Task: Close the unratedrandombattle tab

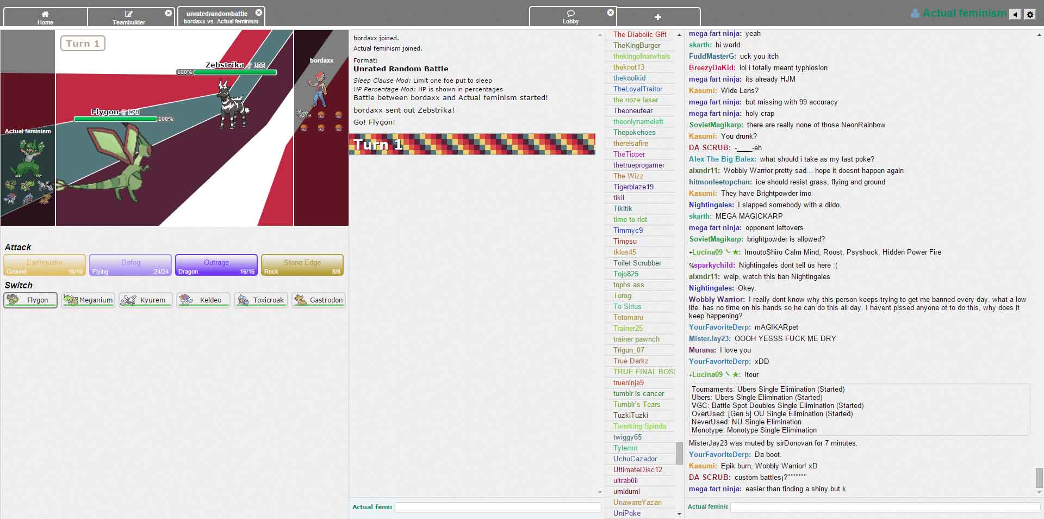Action: coord(259,13)
